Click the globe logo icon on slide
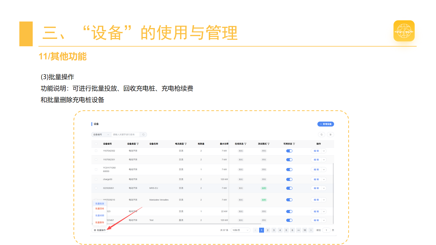Viewport: 436px width, 245px height. tap(404, 31)
